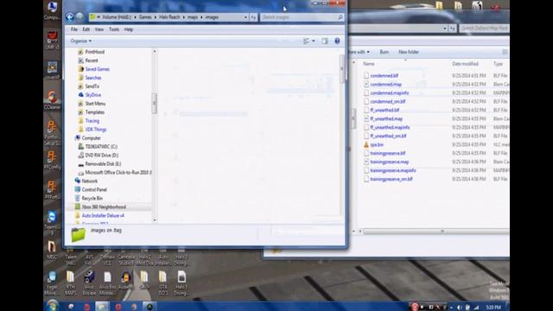The image size is (553, 311).
Task: Click navigation pane scroll down arrow
Action: click(155, 220)
